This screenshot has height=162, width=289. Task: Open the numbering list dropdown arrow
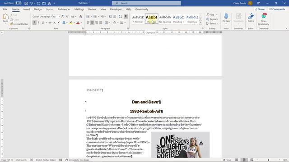pyautogui.click(x=98, y=17)
